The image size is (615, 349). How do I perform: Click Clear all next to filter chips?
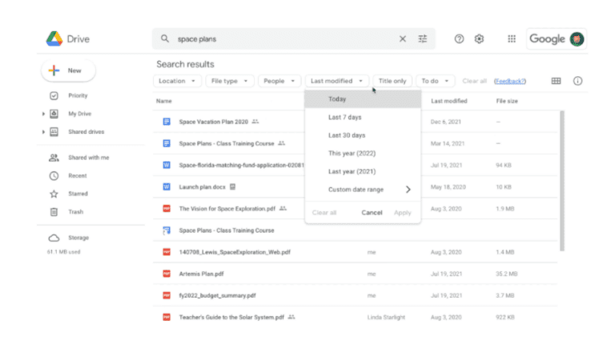[x=474, y=81]
